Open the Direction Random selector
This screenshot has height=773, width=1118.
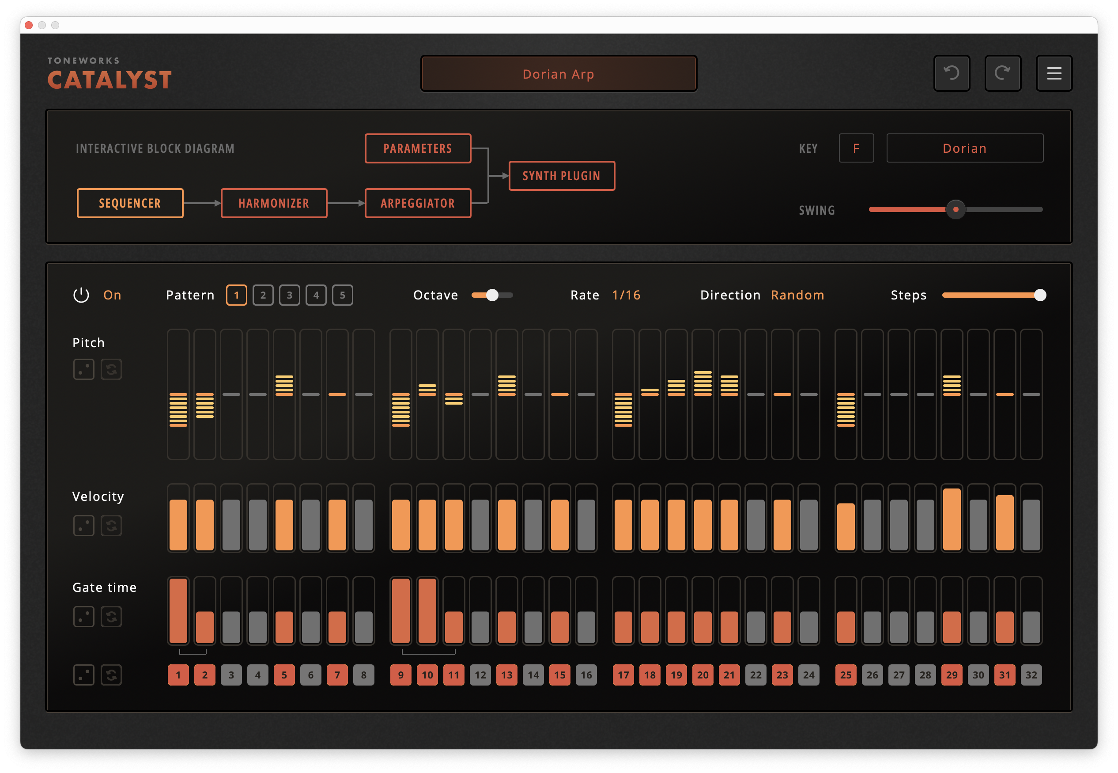click(x=797, y=295)
